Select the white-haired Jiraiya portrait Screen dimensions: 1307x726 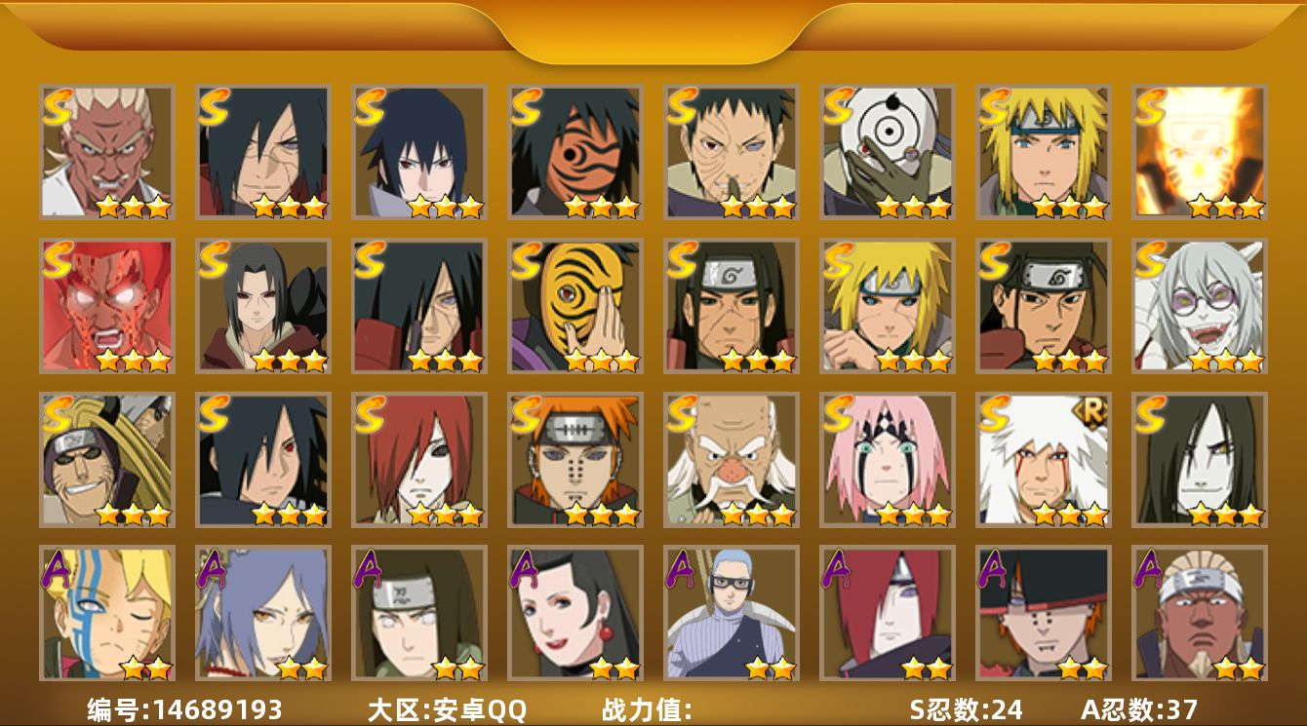pos(1043,460)
